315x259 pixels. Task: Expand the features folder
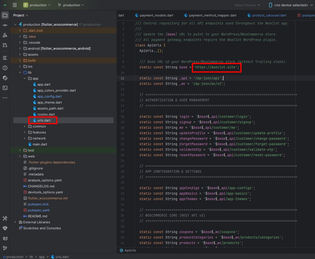tap(24, 132)
